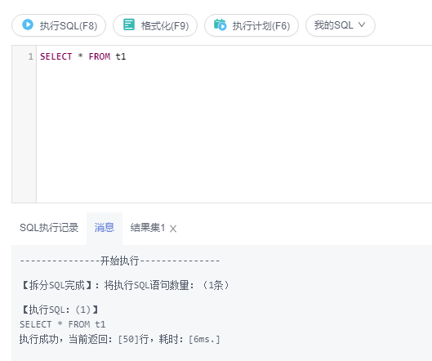432x361 pixels.
Task: Switch to the SQL执行记录 tab
Action: [49, 228]
